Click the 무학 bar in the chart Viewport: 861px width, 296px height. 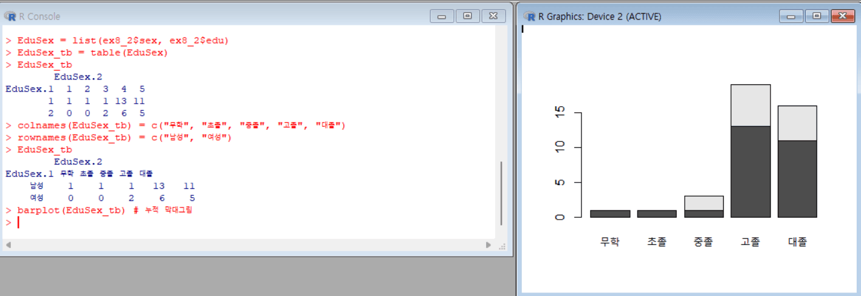tap(609, 214)
